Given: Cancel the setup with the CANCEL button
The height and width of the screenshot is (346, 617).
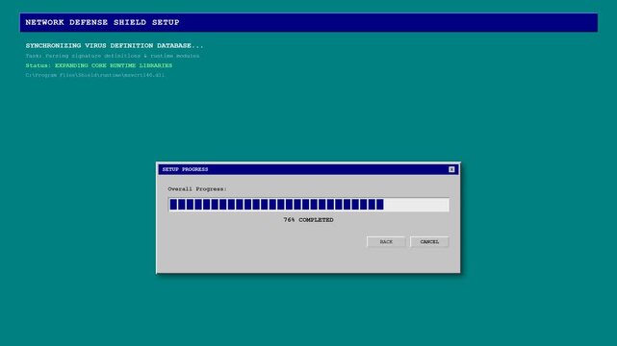Looking at the screenshot, I should coord(429,242).
